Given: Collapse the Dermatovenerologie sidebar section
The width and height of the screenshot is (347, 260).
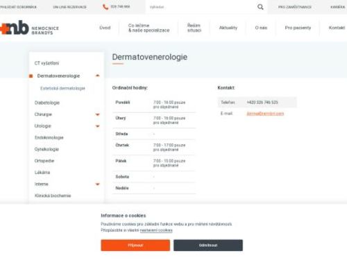Looking at the screenshot, I should [x=97, y=76].
